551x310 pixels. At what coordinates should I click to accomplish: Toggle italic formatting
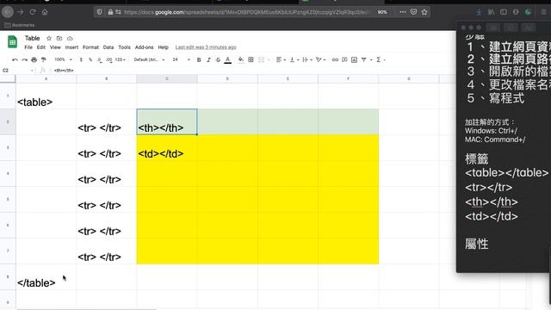coord(208,59)
